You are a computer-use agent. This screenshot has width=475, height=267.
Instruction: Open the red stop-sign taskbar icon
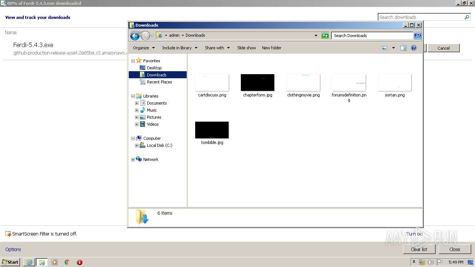(x=79, y=262)
